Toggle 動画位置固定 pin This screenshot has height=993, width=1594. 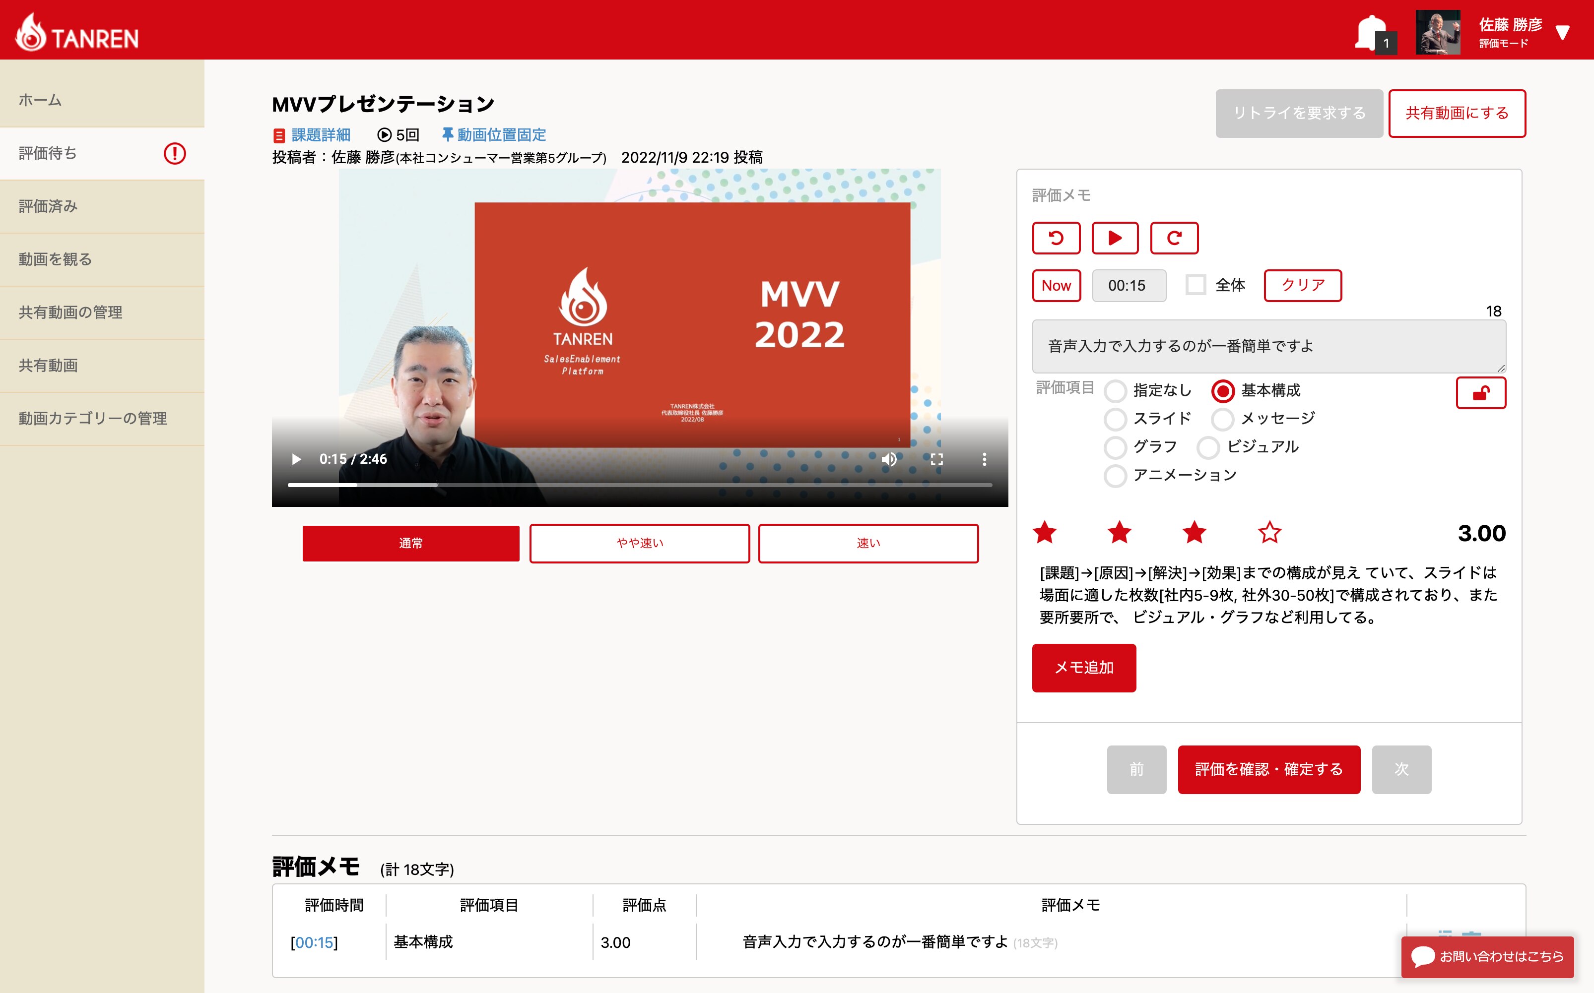(x=493, y=134)
